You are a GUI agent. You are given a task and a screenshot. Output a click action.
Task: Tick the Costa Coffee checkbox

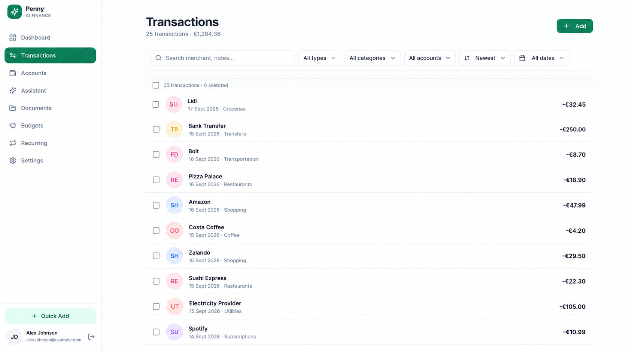pyautogui.click(x=156, y=231)
